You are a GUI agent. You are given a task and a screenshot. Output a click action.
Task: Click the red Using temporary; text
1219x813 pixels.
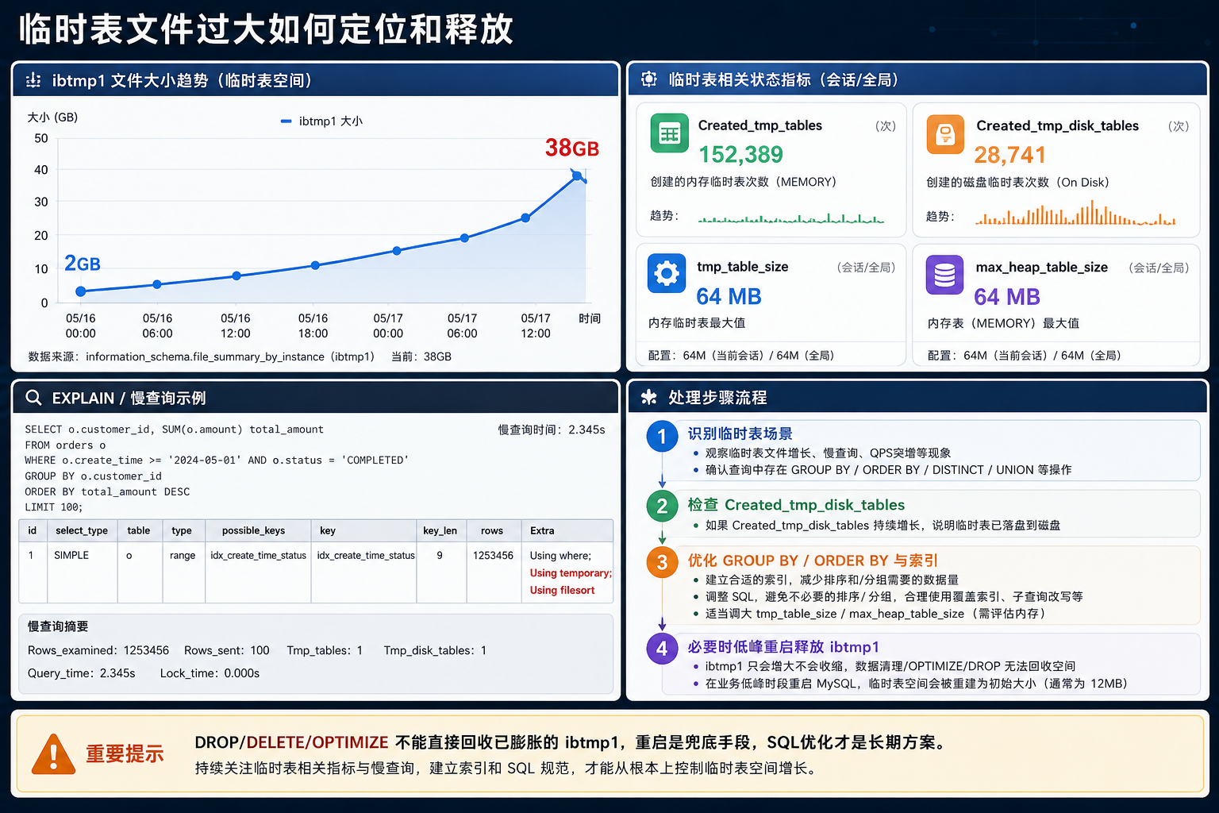pos(571,572)
